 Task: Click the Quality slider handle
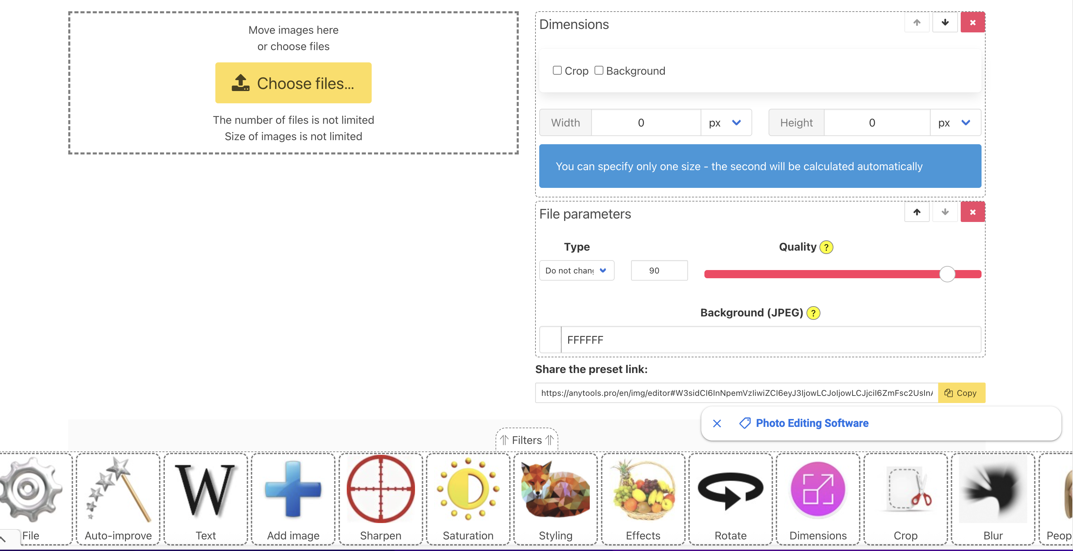click(947, 274)
